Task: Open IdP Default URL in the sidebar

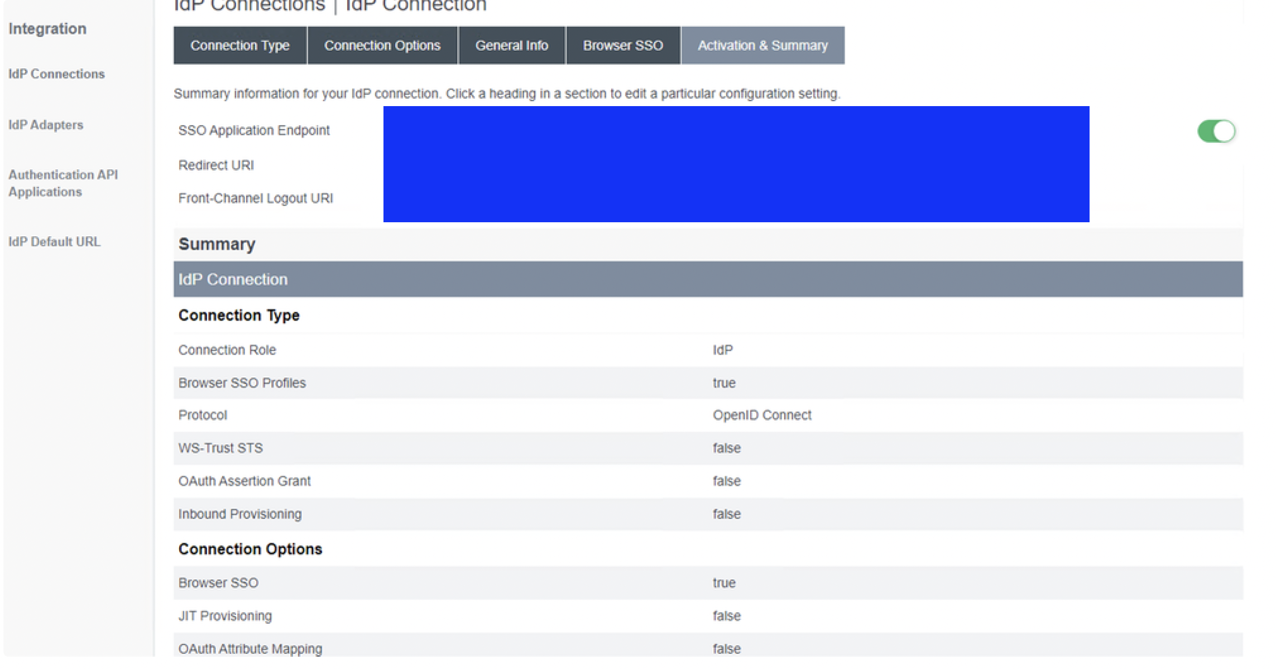Action: (x=54, y=242)
